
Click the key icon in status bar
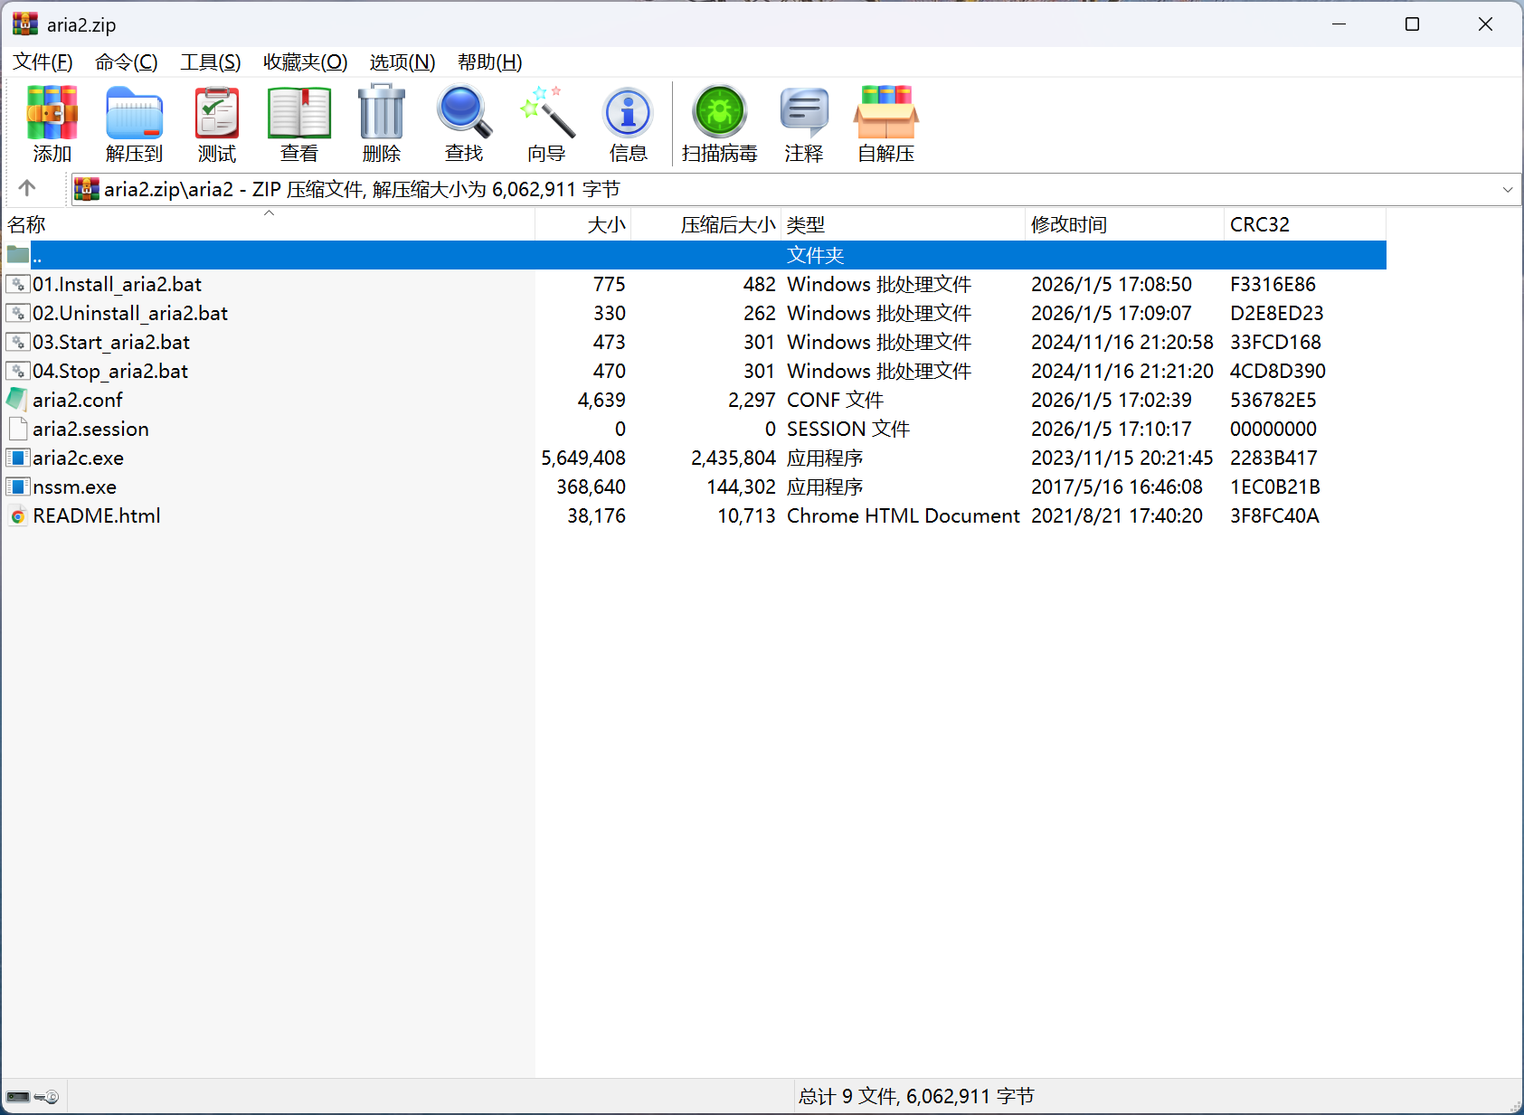coord(46,1097)
